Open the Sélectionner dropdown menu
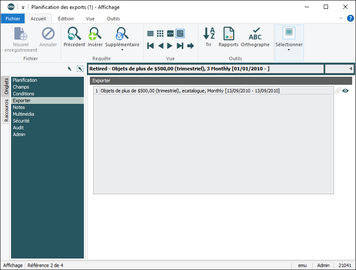 click(x=289, y=50)
